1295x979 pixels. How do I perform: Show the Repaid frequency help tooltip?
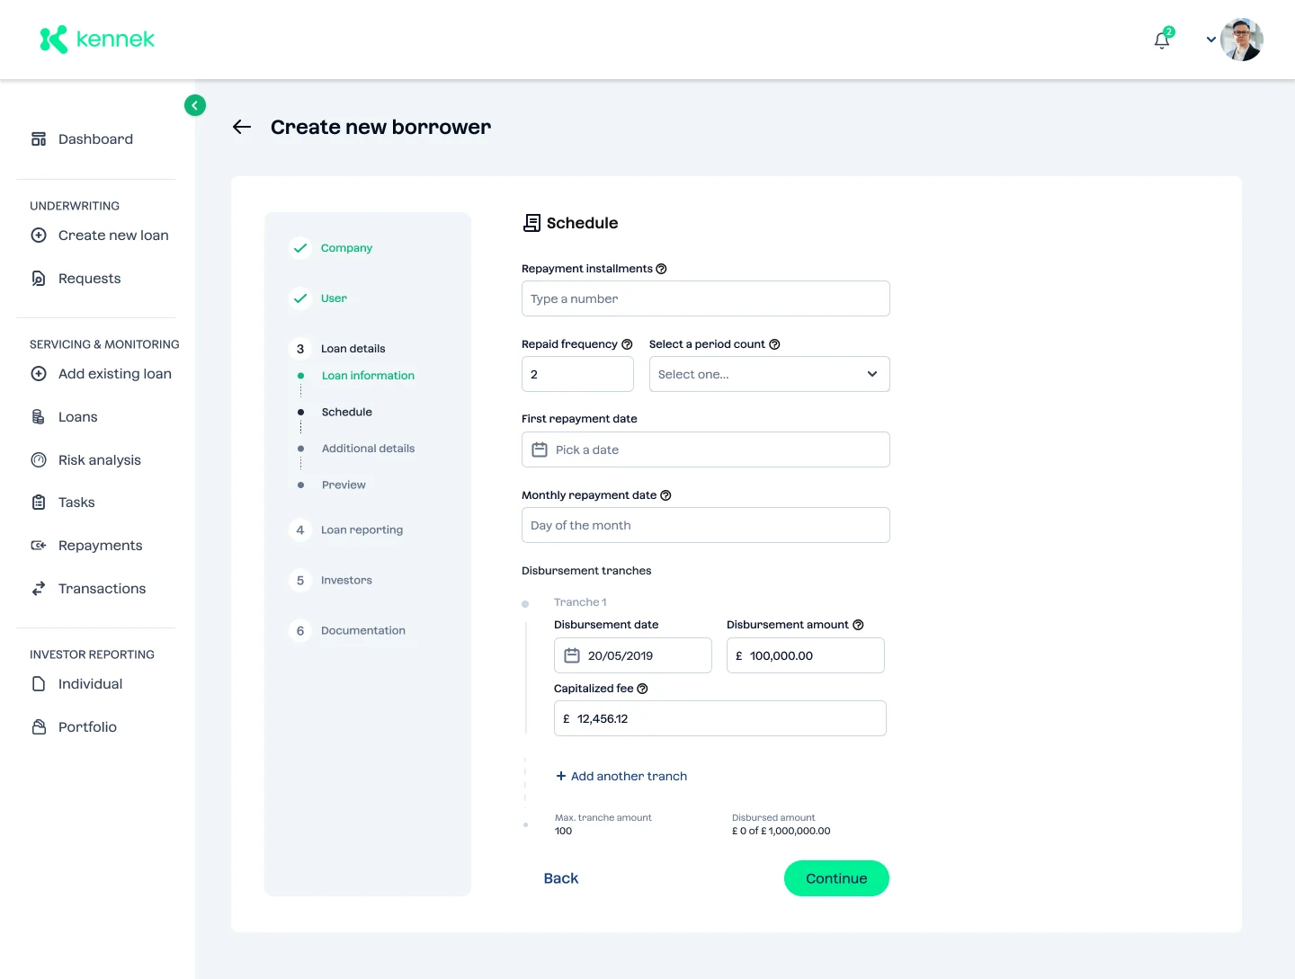click(628, 344)
